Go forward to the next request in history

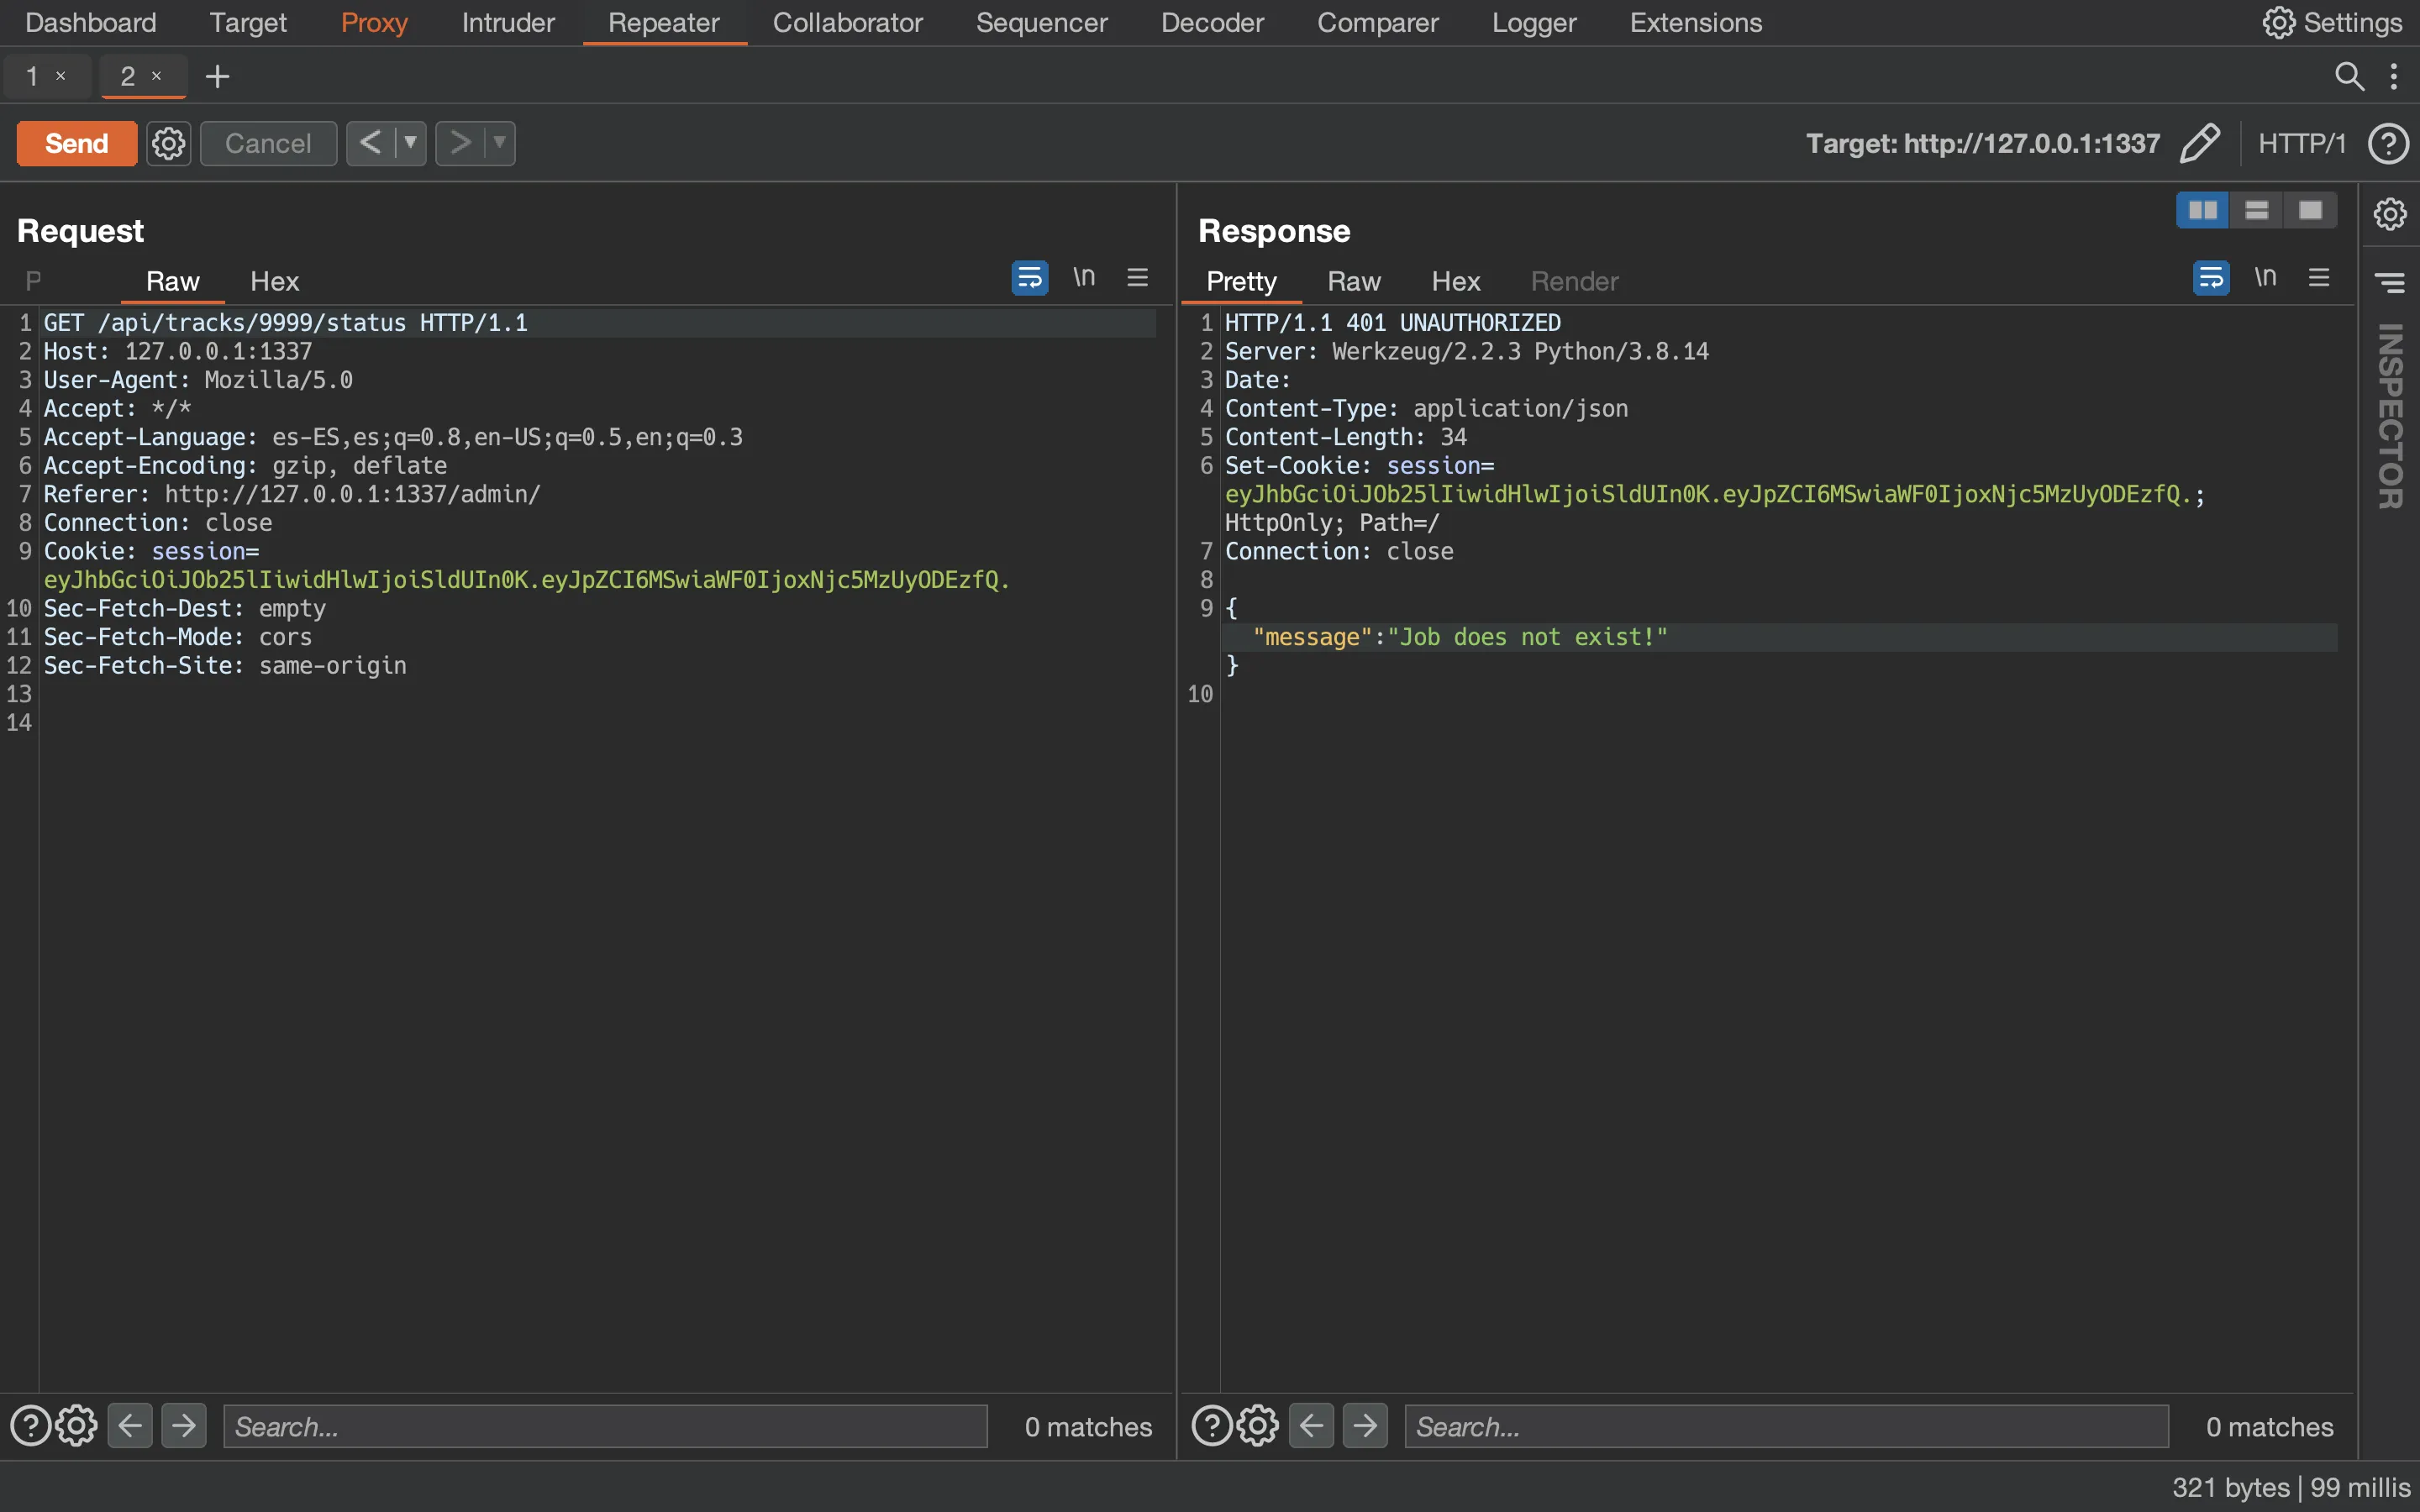pos(460,143)
